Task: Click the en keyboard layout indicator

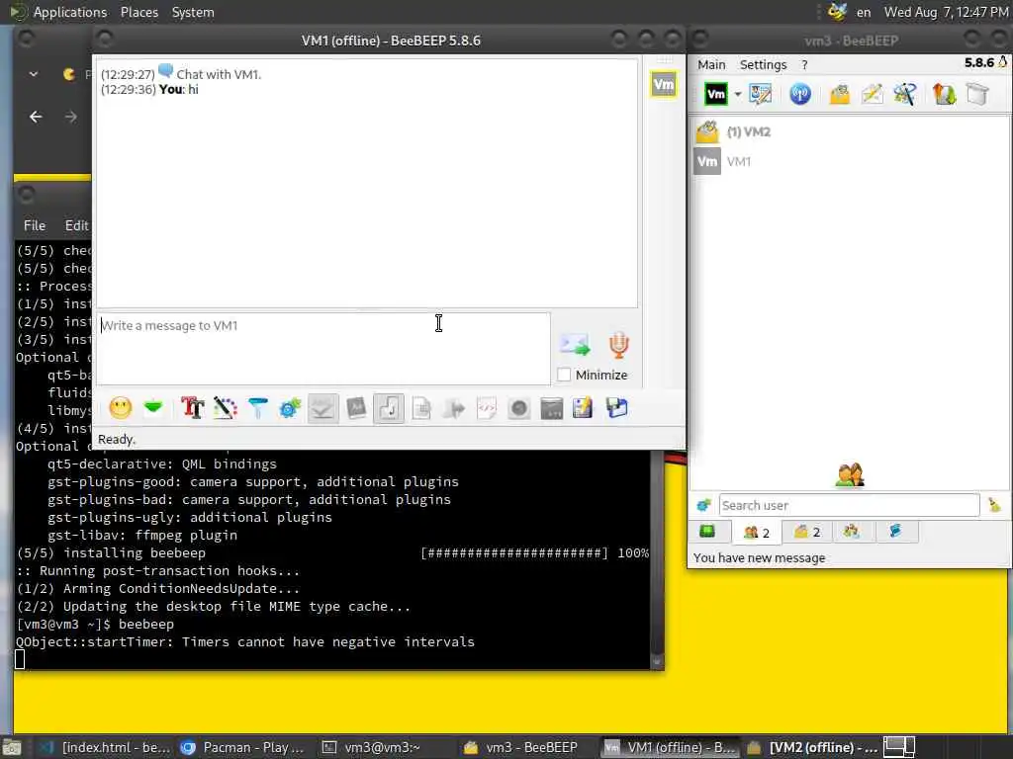Action: pos(863,12)
